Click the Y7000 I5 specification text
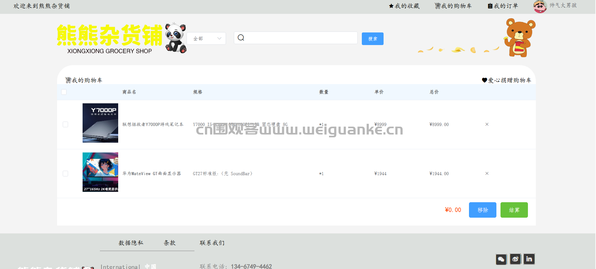 click(x=240, y=124)
